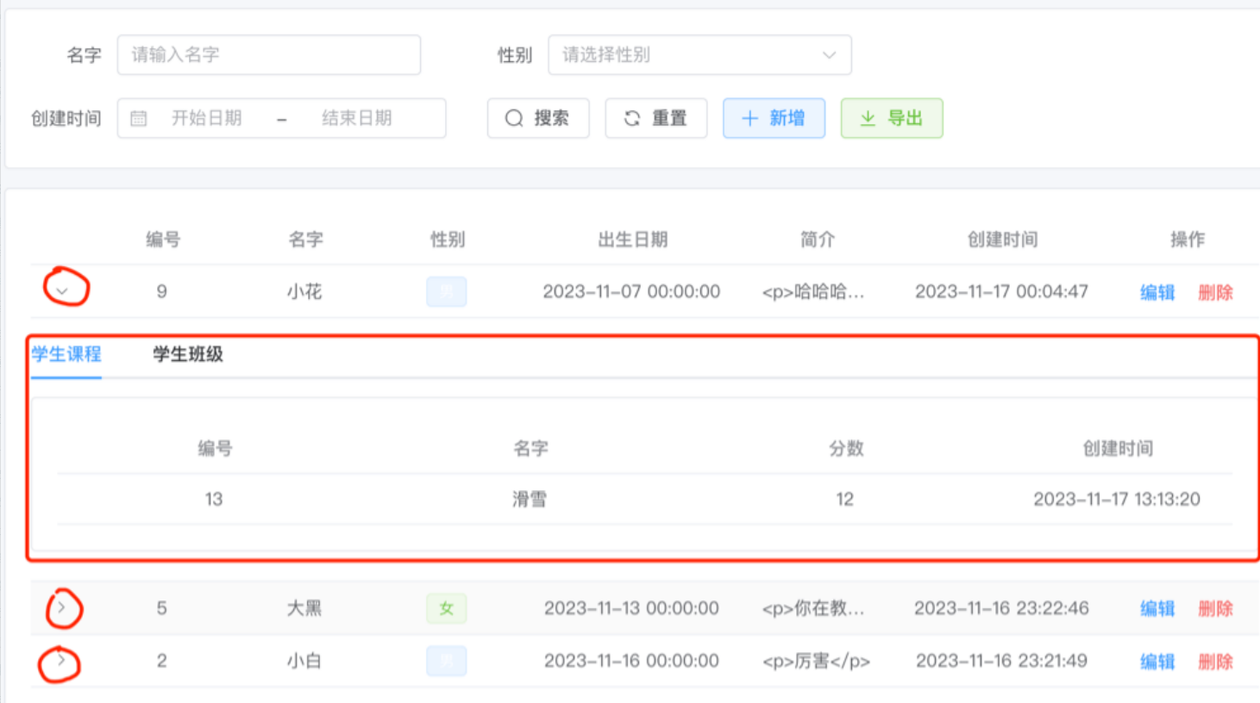The image size is (1260, 703).
Task: Click the 男 gender badge for 小白
Action: click(x=446, y=661)
